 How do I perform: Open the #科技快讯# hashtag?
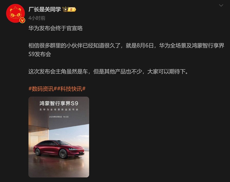coord(71,89)
